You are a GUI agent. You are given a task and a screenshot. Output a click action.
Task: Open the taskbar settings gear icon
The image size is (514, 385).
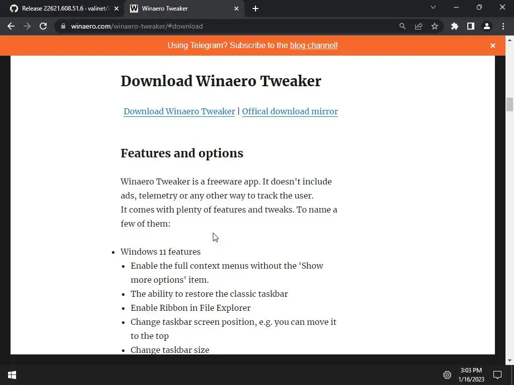[x=447, y=375]
